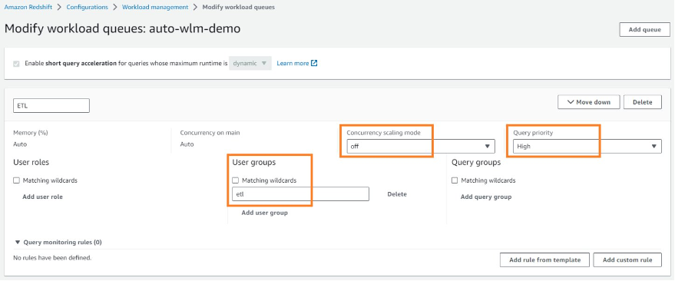Click Add user group

[x=264, y=213]
